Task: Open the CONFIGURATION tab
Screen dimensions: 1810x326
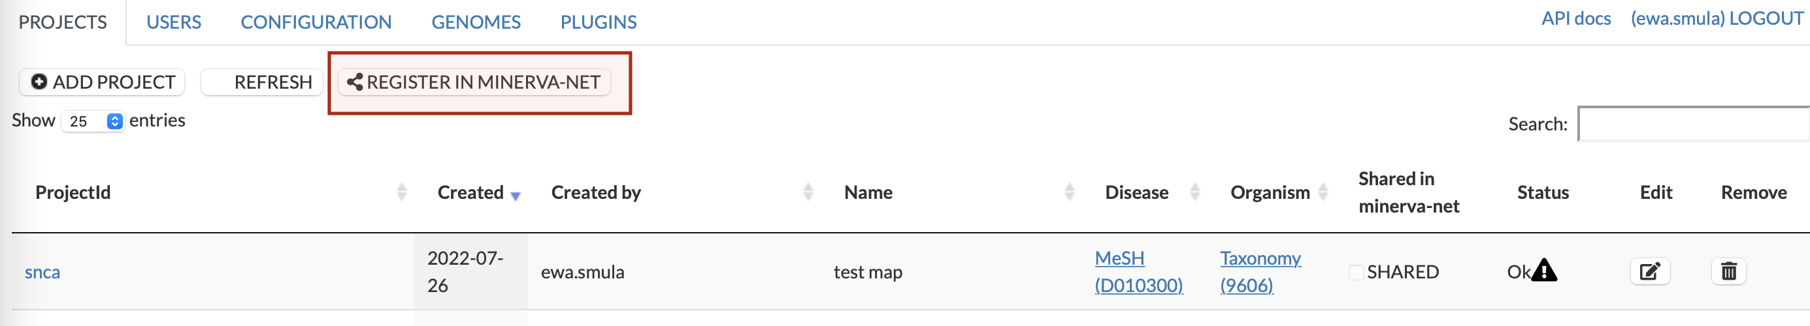Action: coord(316,22)
